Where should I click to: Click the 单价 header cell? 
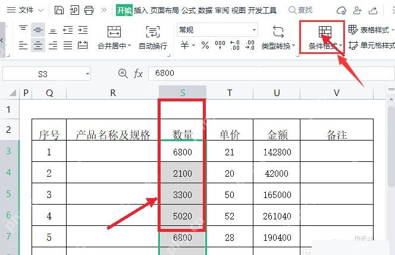tap(230, 130)
